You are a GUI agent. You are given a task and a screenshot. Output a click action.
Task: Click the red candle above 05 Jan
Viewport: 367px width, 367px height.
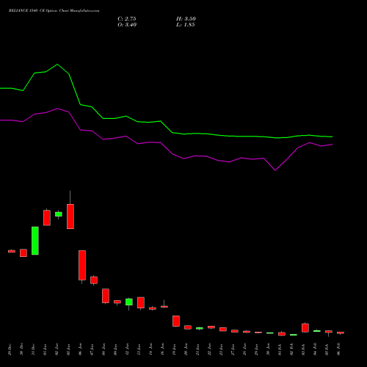[70, 217]
